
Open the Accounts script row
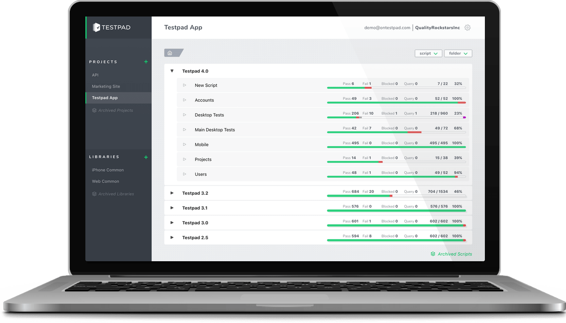[323, 100]
